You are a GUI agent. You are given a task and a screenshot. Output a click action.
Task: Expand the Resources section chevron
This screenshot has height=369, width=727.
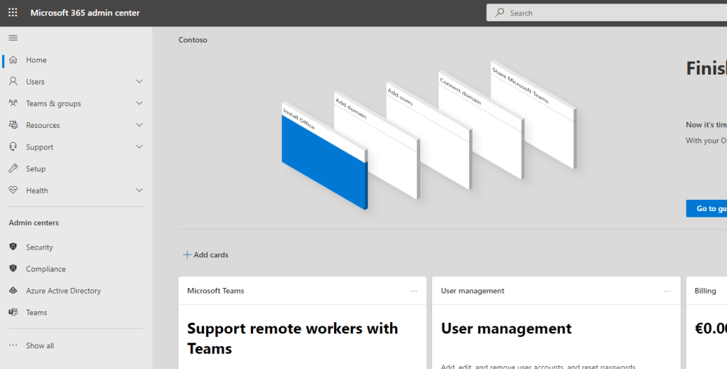tap(139, 125)
